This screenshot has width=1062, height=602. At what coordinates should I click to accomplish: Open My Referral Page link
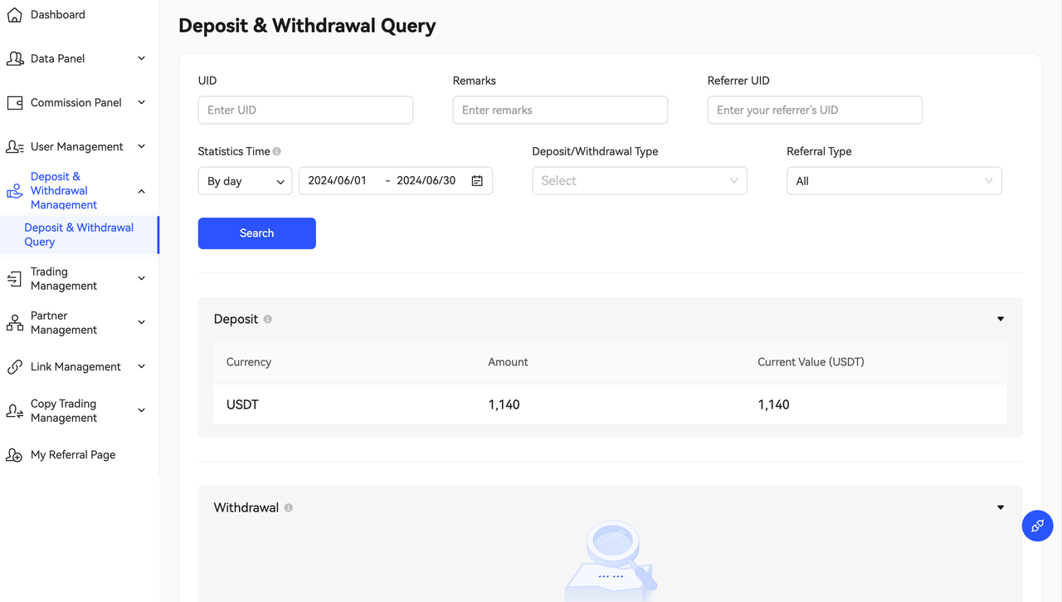click(x=73, y=455)
